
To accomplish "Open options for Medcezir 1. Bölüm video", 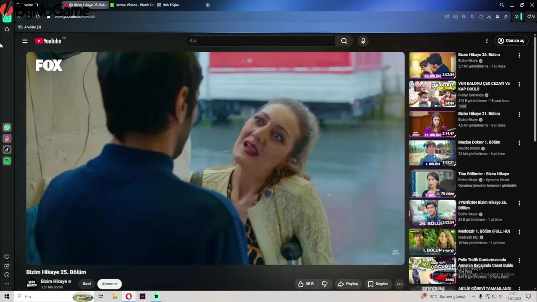I will [x=519, y=232].
